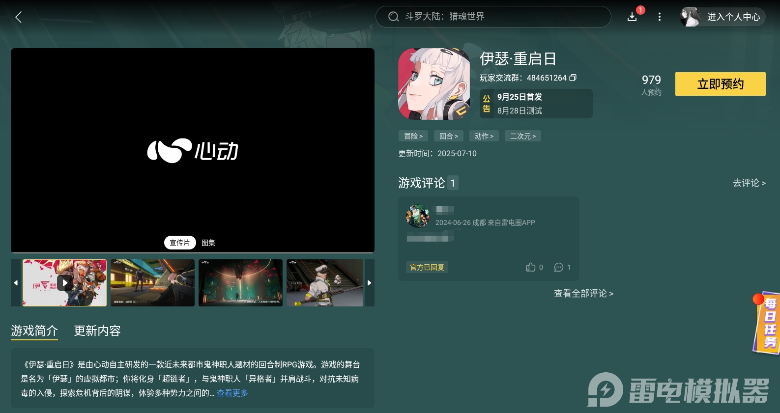The height and width of the screenshot is (413, 780).
Task: Click the main video player area
Action: tap(193, 150)
